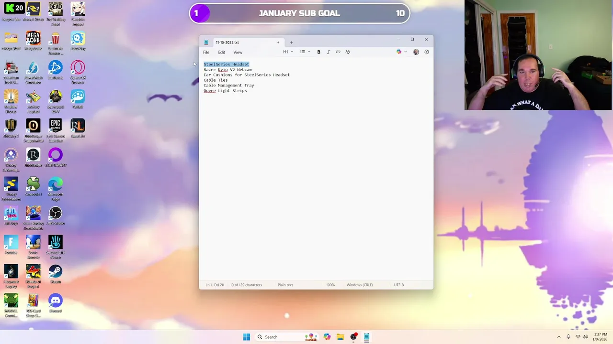Click the volume icon in system tray

pos(585,337)
